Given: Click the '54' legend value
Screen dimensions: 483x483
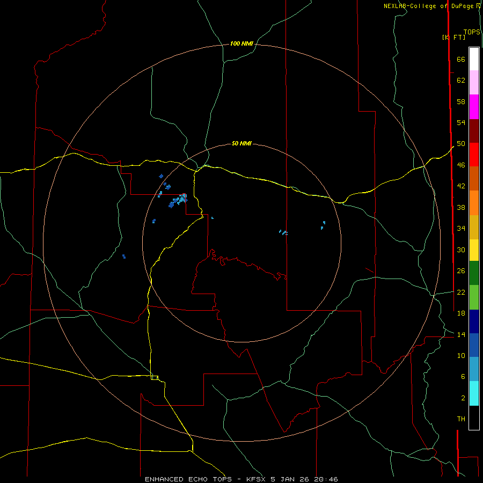Looking at the screenshot, I should 461,122.
